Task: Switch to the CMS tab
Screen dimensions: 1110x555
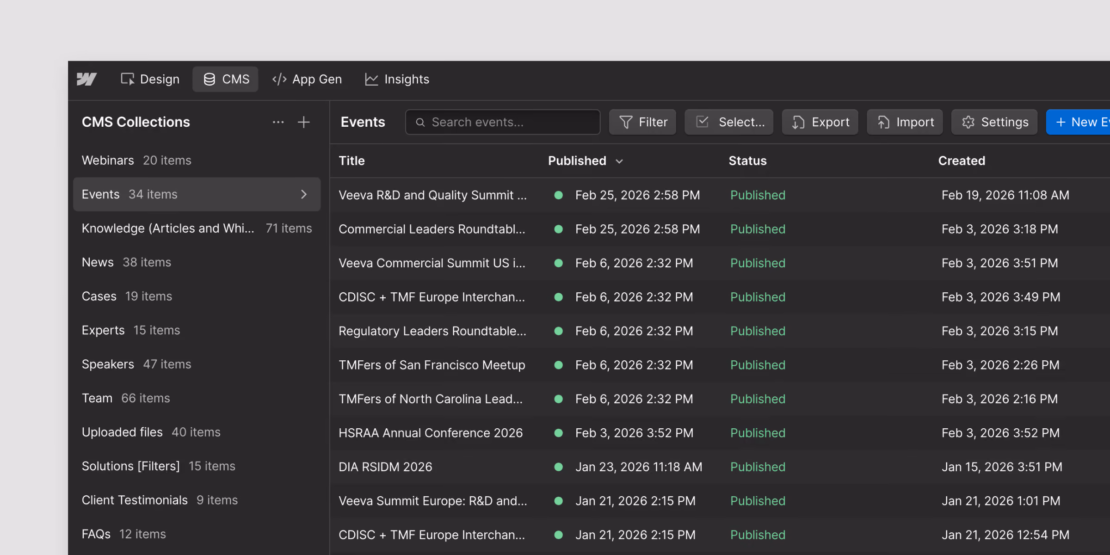Action: [226, 79]
